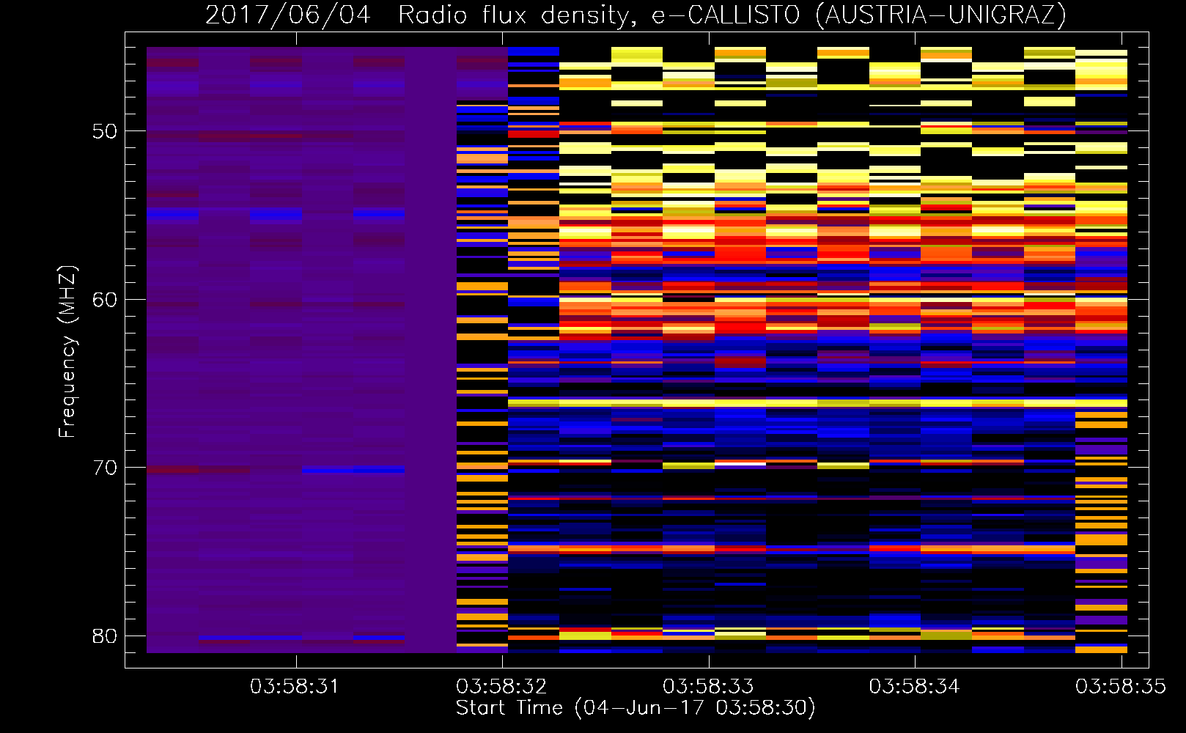Screen dimensions: 1186x733
Task: Click the 'Start Time (04-Jun-17 03:58:30)' label
Action: click(636, 708)
